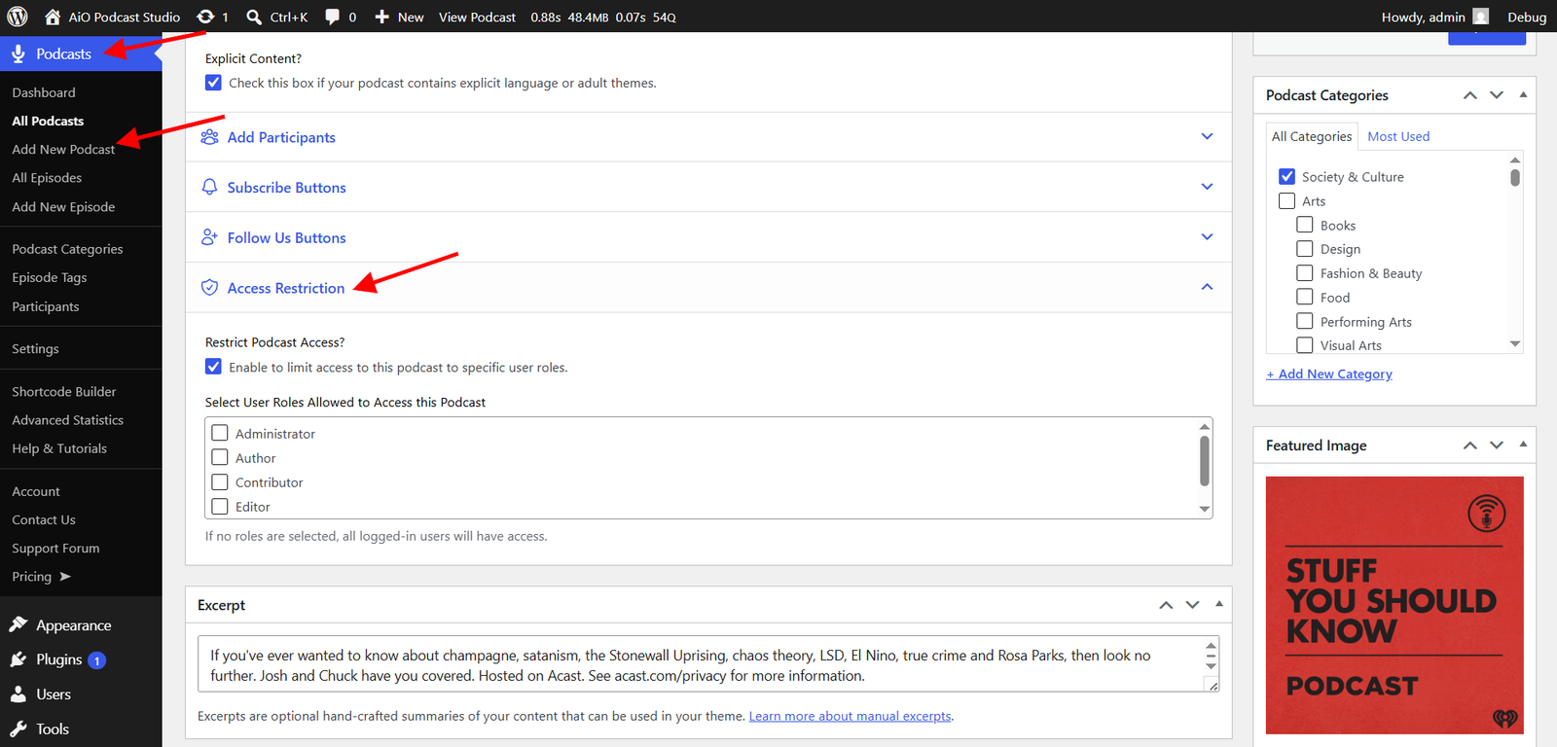Check the Food category
This screenshot has width=1557, height=747.
1305,297
